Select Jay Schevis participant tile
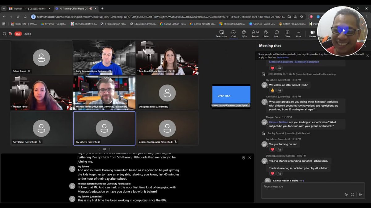371x208 pixels. (x=104, y=128)
